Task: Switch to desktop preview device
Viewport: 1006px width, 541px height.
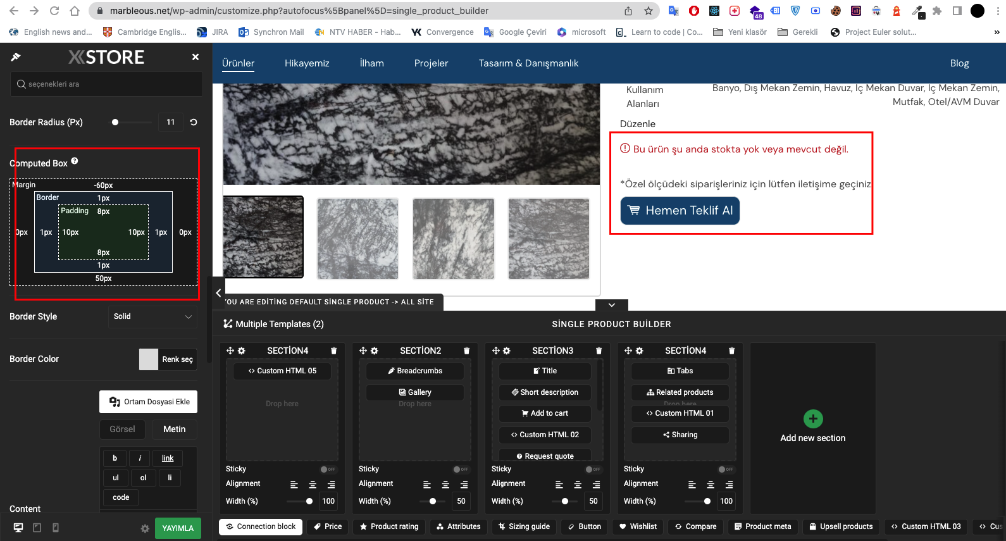Action: pyautogui.click(x=18, y=528)
